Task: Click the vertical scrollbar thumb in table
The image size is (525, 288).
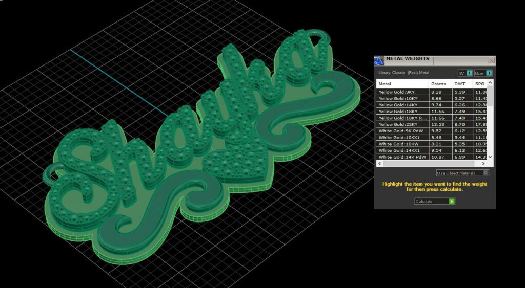Action: 490,96
